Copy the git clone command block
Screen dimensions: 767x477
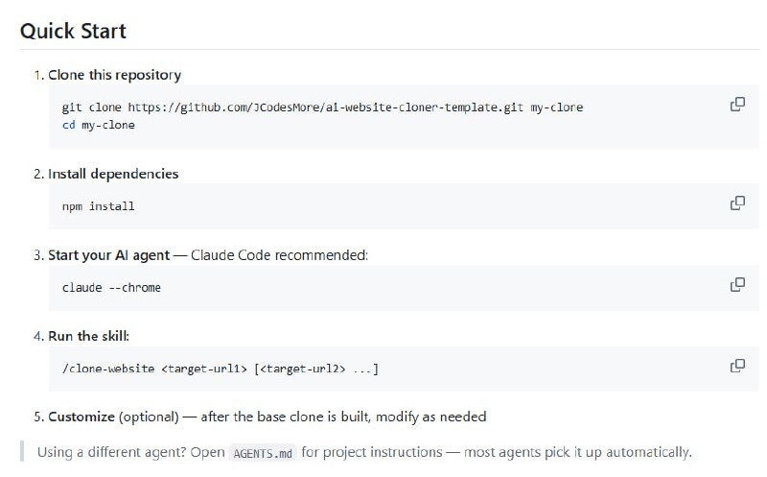[x=737, y=105]
